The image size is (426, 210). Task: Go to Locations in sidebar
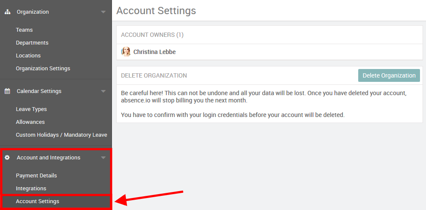[x=28, y=56]
